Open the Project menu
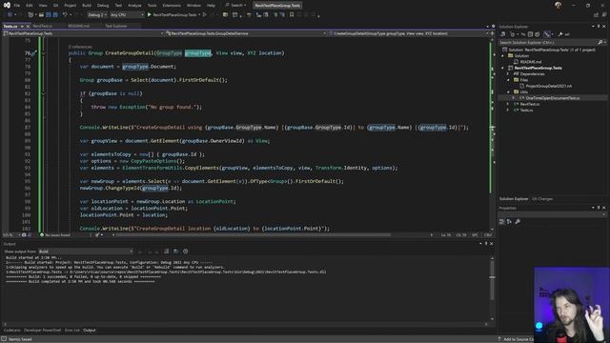The image size is (610, 343). (x=70, y=6)
